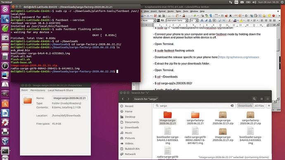Image resolution: width=285 pixels, height=160 pixels.
Task: Follow the grapheneos.org/releases link
Action: pyautogui.click(x=239, y=57)
